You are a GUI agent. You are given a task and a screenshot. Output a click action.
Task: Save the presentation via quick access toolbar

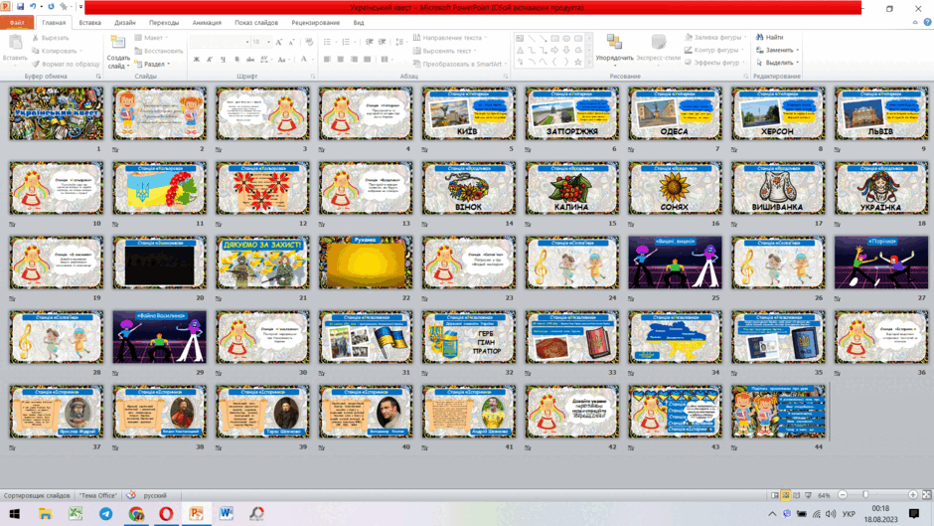pyautogui.click(x=20, y=7)
